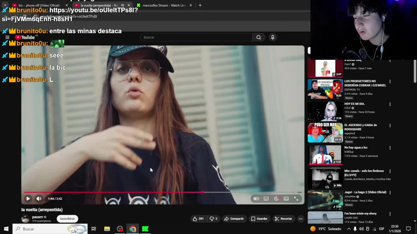Click the Windows taskbar Buscar search box

pyautogui.click(x=50, y=229)
